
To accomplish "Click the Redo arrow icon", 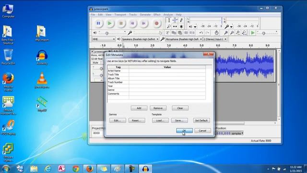I will click(207, 33).
